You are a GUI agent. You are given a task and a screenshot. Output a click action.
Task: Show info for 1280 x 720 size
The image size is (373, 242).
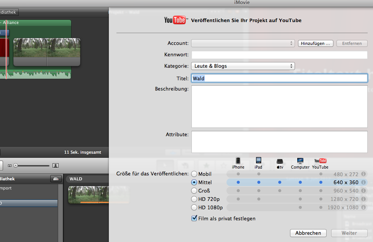363,199
